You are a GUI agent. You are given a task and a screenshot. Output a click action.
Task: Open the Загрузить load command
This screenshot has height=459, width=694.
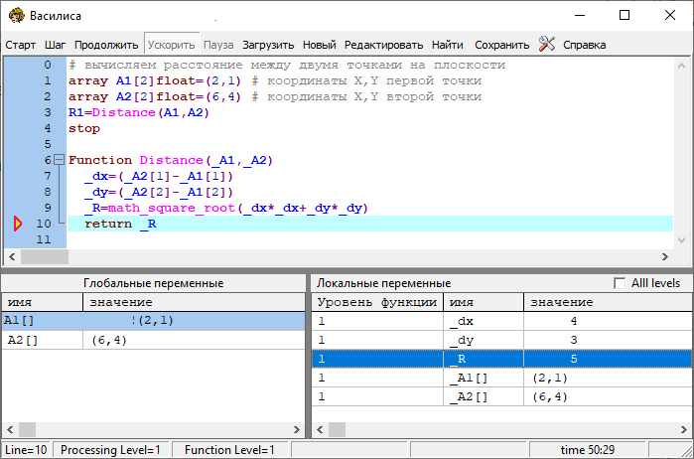coord(268,45)
